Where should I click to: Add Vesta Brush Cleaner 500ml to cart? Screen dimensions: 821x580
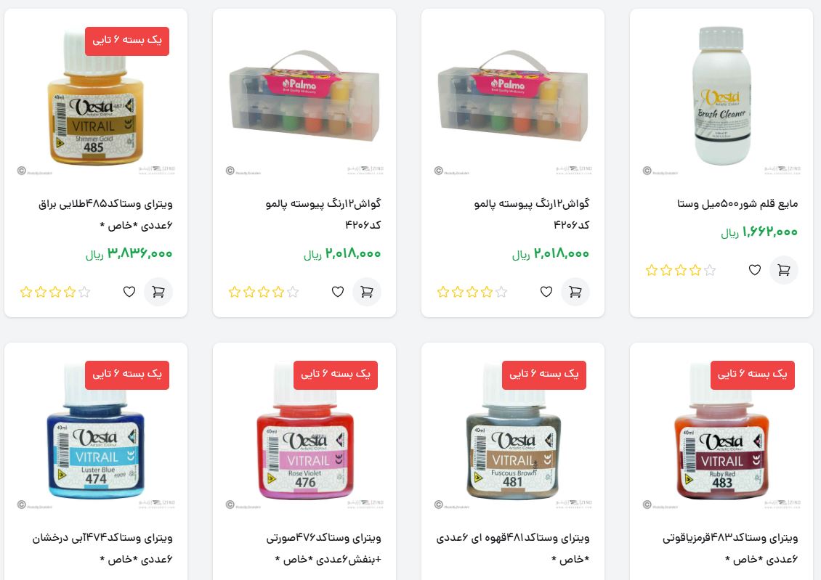click(784, 270)
